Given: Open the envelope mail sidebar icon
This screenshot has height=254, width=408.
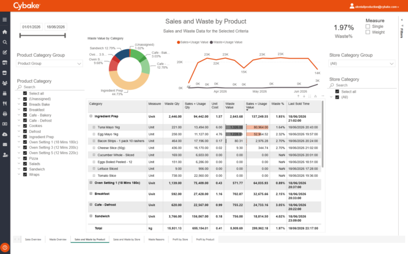Looking at the screenshot, I should [x=5, y=144].
